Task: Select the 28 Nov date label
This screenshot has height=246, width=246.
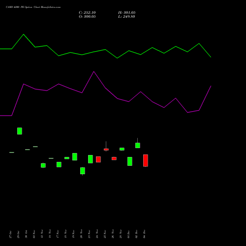Action: [121, 234]
